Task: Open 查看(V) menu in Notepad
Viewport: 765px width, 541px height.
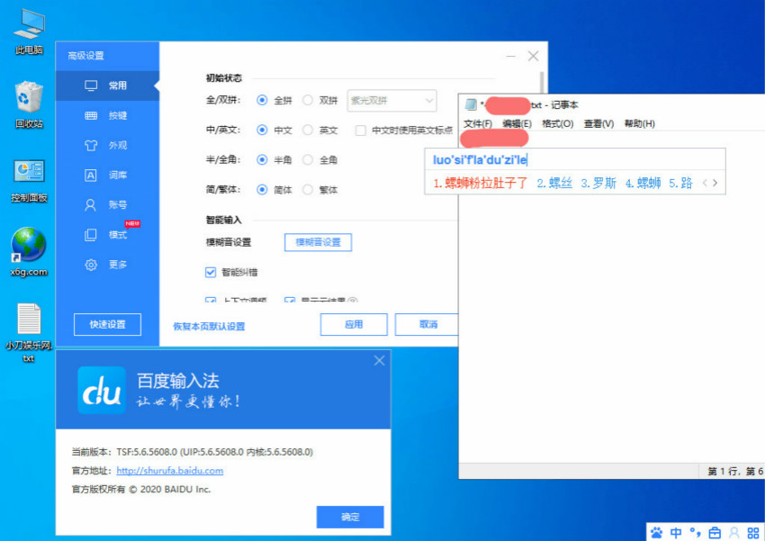Action: (599, 124)
